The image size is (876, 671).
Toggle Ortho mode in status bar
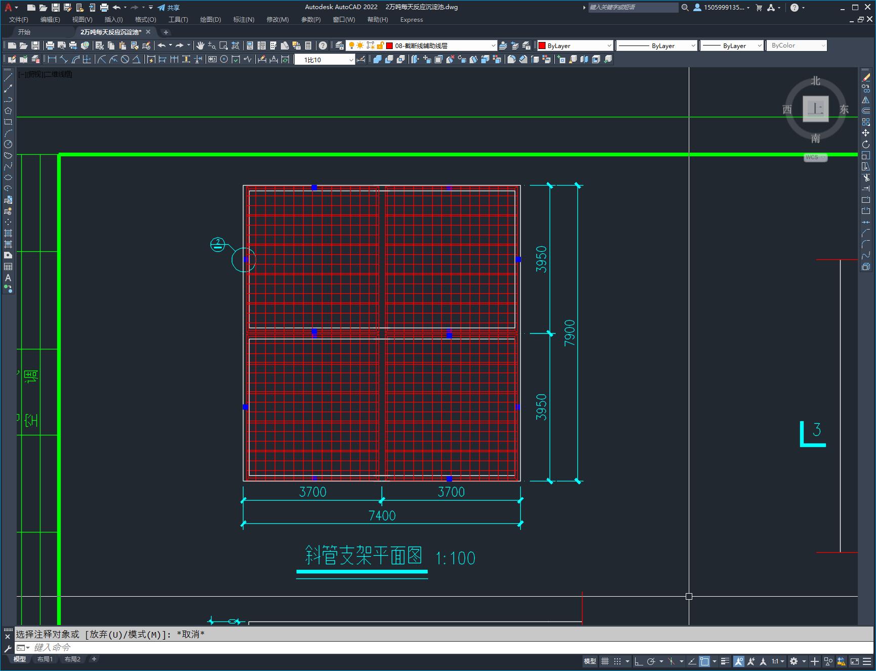tap(638, 661)
